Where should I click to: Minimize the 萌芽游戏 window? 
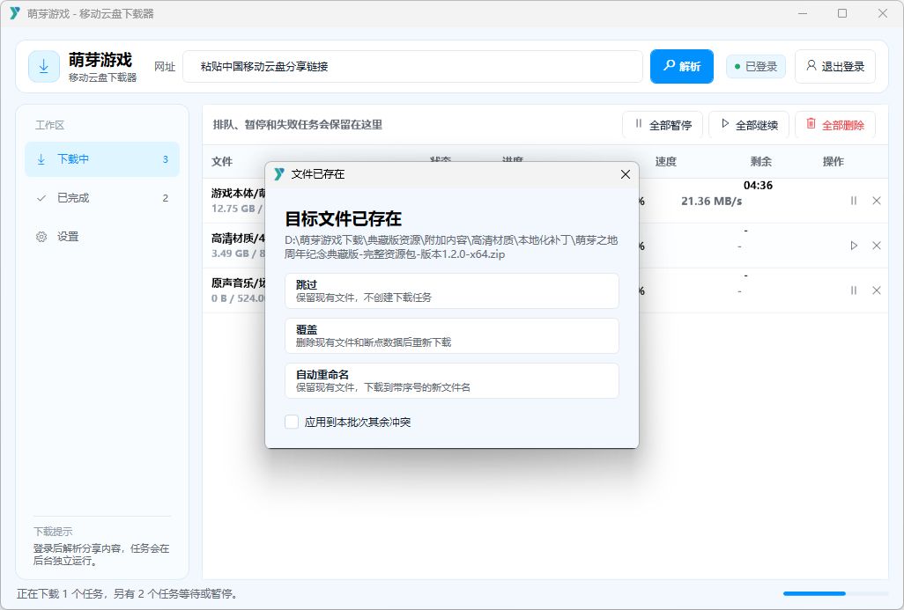(x=803, y=13)
